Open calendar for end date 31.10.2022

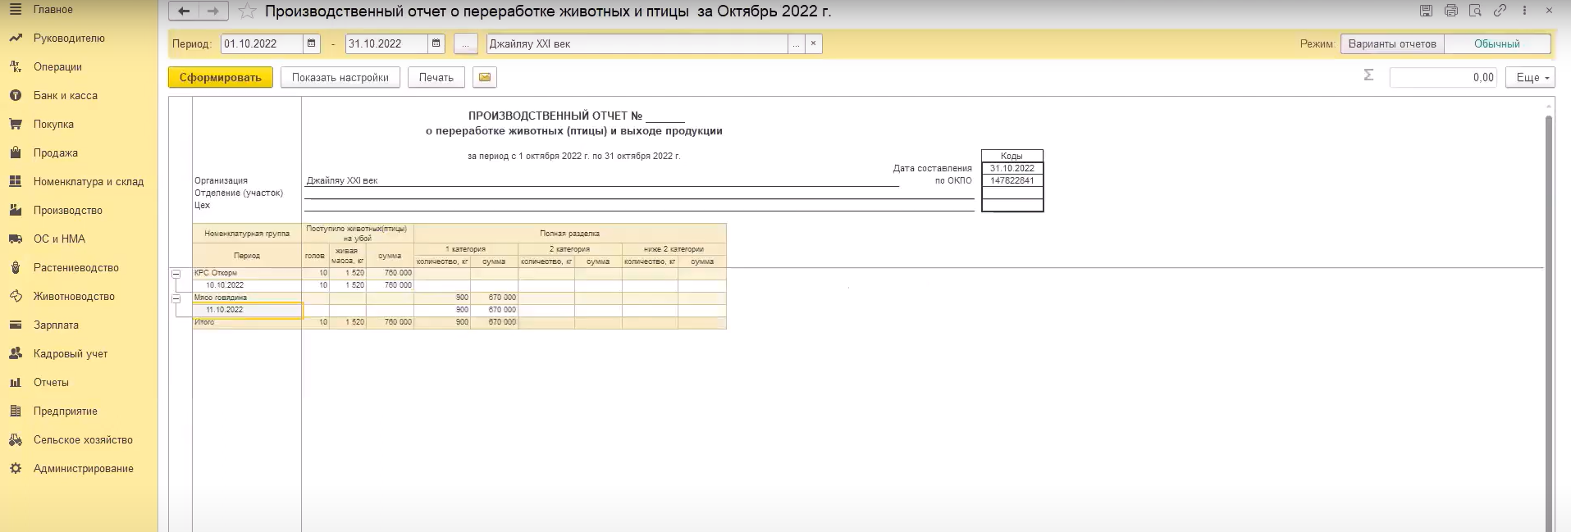click(x=436, y=43)
